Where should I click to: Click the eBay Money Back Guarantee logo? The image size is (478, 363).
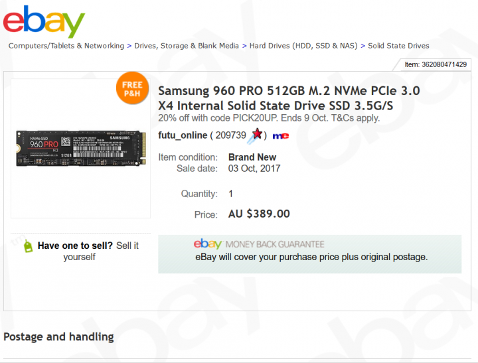259,244
